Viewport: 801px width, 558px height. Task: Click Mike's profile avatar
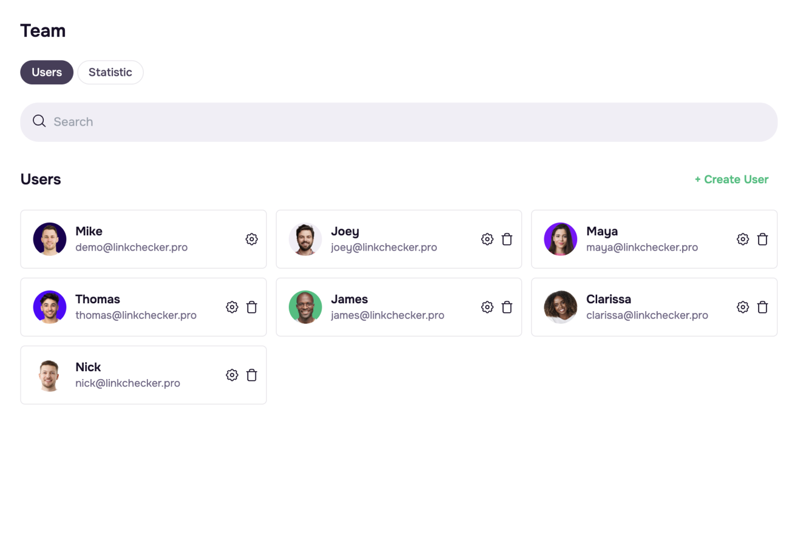point(50,239)
